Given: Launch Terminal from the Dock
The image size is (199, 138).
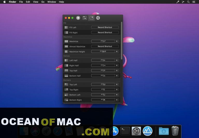Looking at the screenshot, I should pyautogui.click(x=125, y=131).
